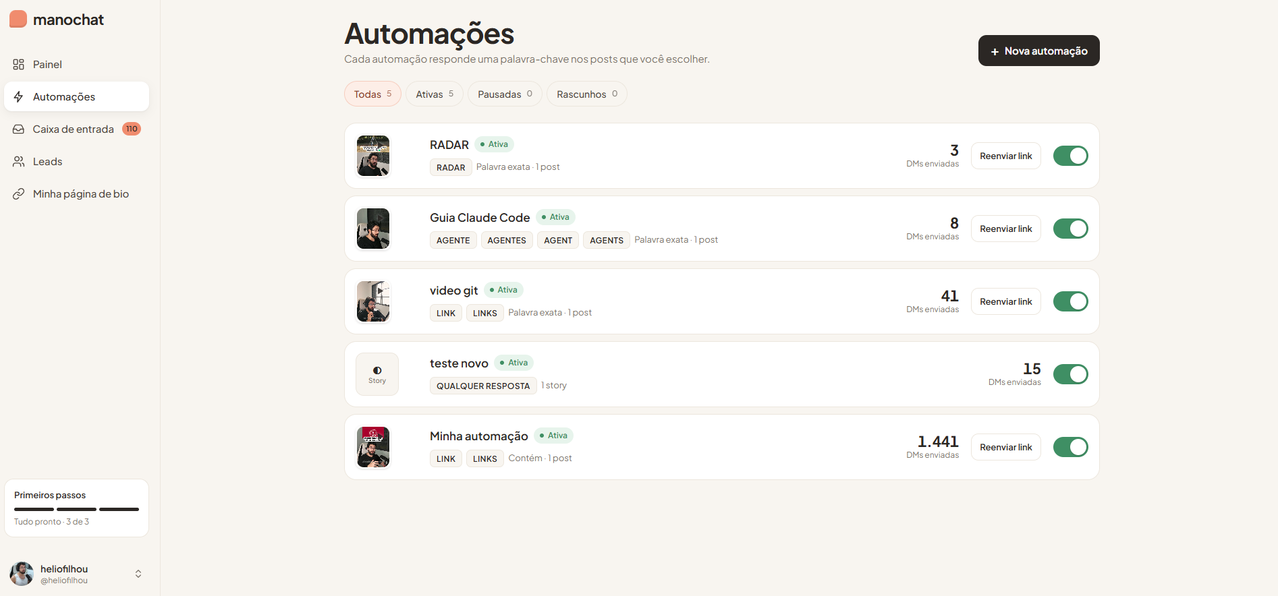1278x596 pixels.
Task: Open the teste novo automation title
Action: coord(459,363)
